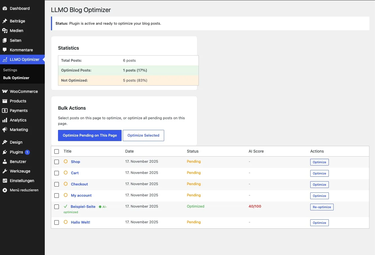This screenshot has height=255, width=375.
Task: Click Optimize button for My account
Action: coord(319,196)
